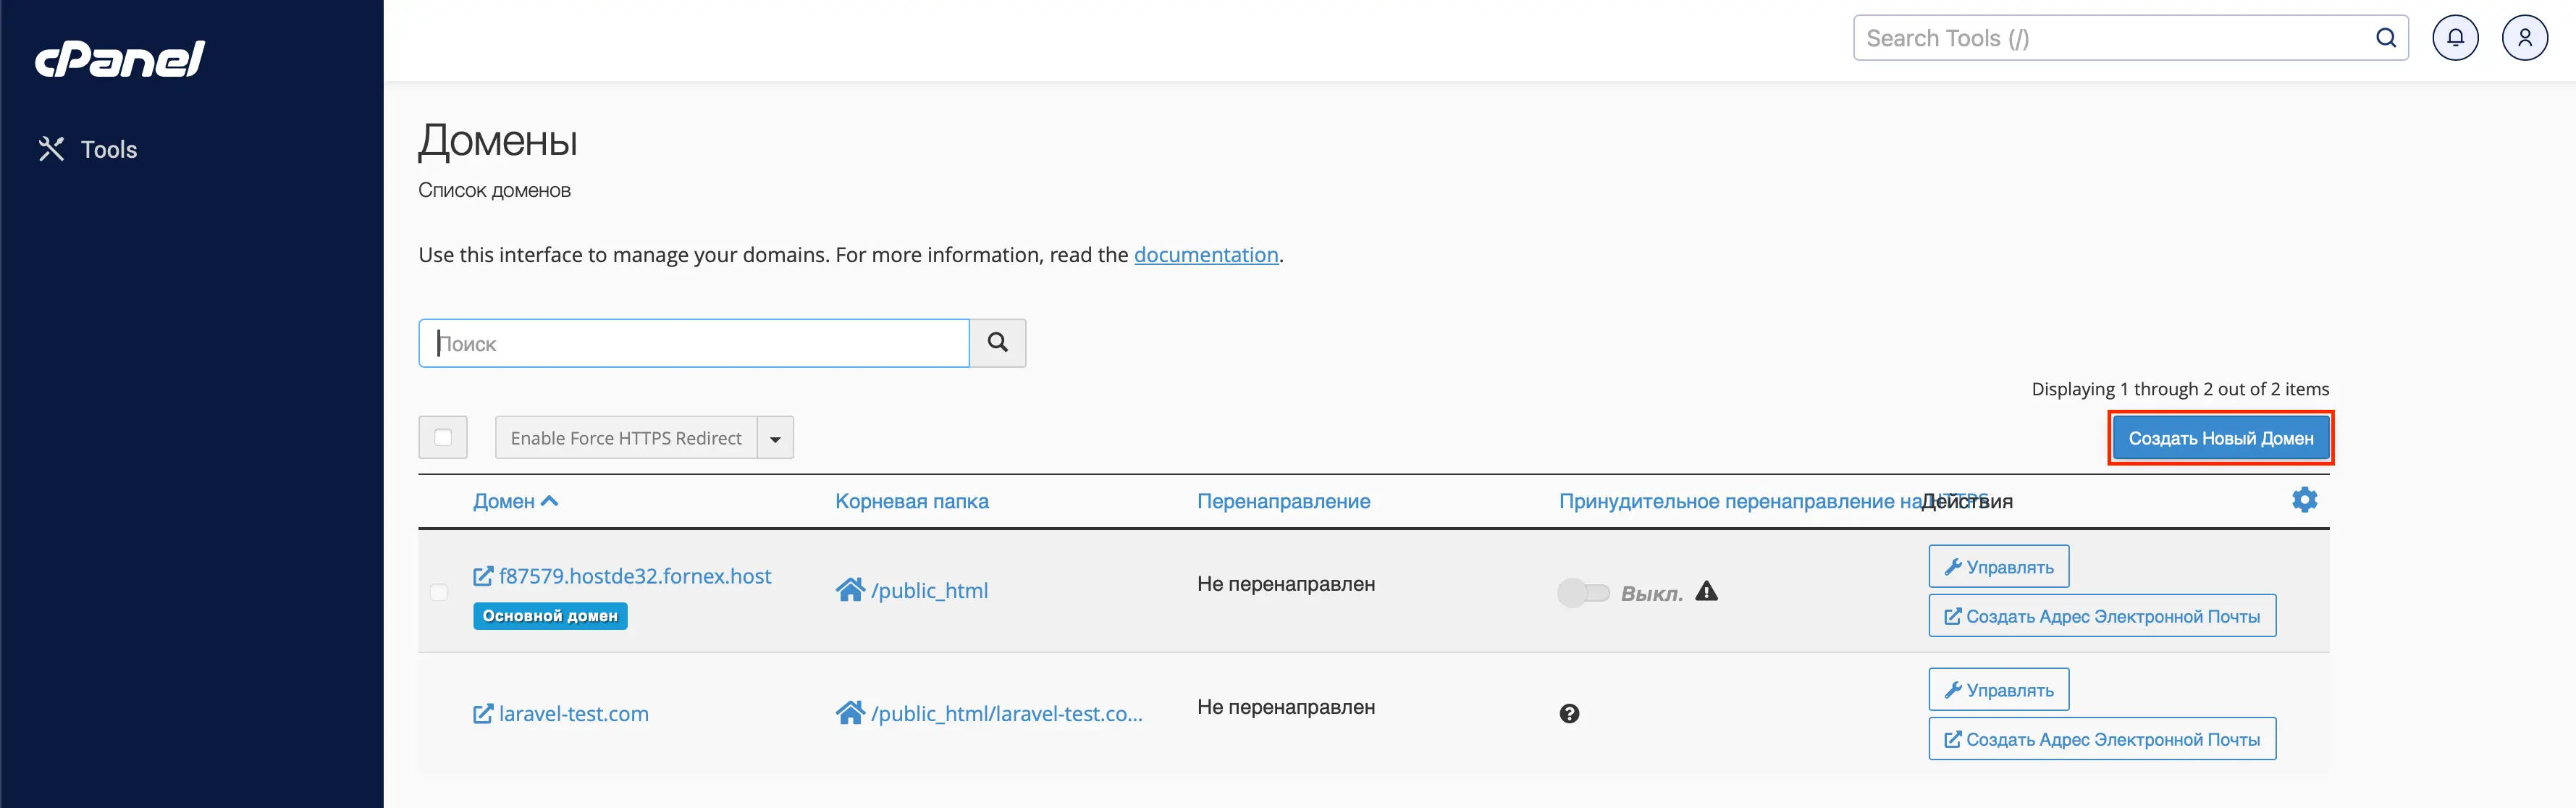Click the warning triangle icon near Выкл.

pos(1706,591)
